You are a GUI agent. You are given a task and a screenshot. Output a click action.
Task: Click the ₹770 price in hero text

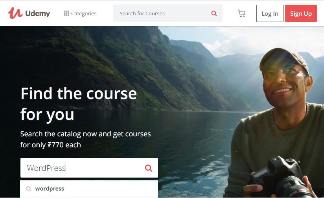coord(55,145)
